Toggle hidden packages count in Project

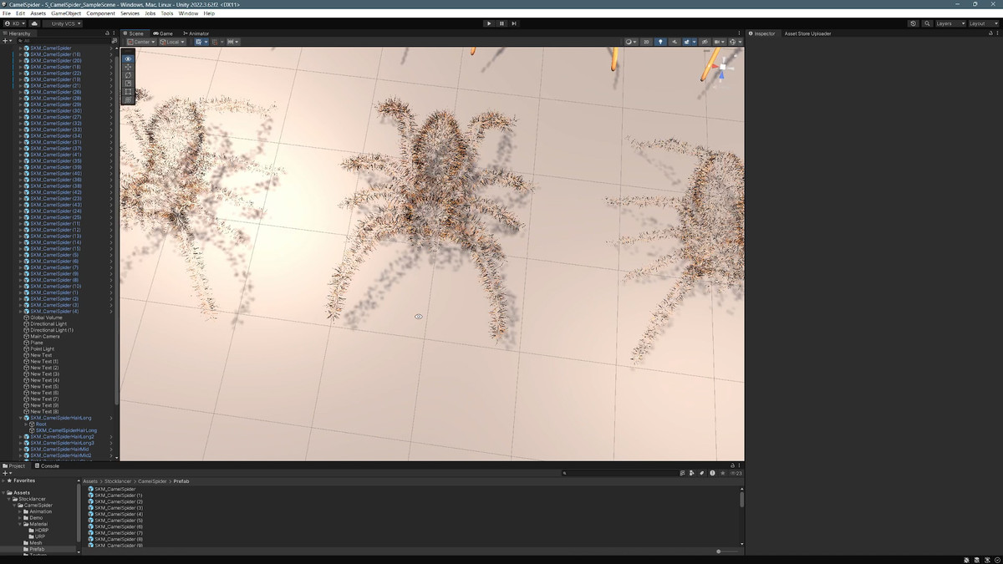pos(736,473)
